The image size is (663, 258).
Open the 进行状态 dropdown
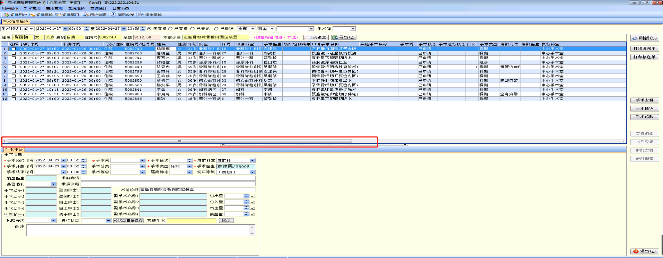(x=108, y=221)
